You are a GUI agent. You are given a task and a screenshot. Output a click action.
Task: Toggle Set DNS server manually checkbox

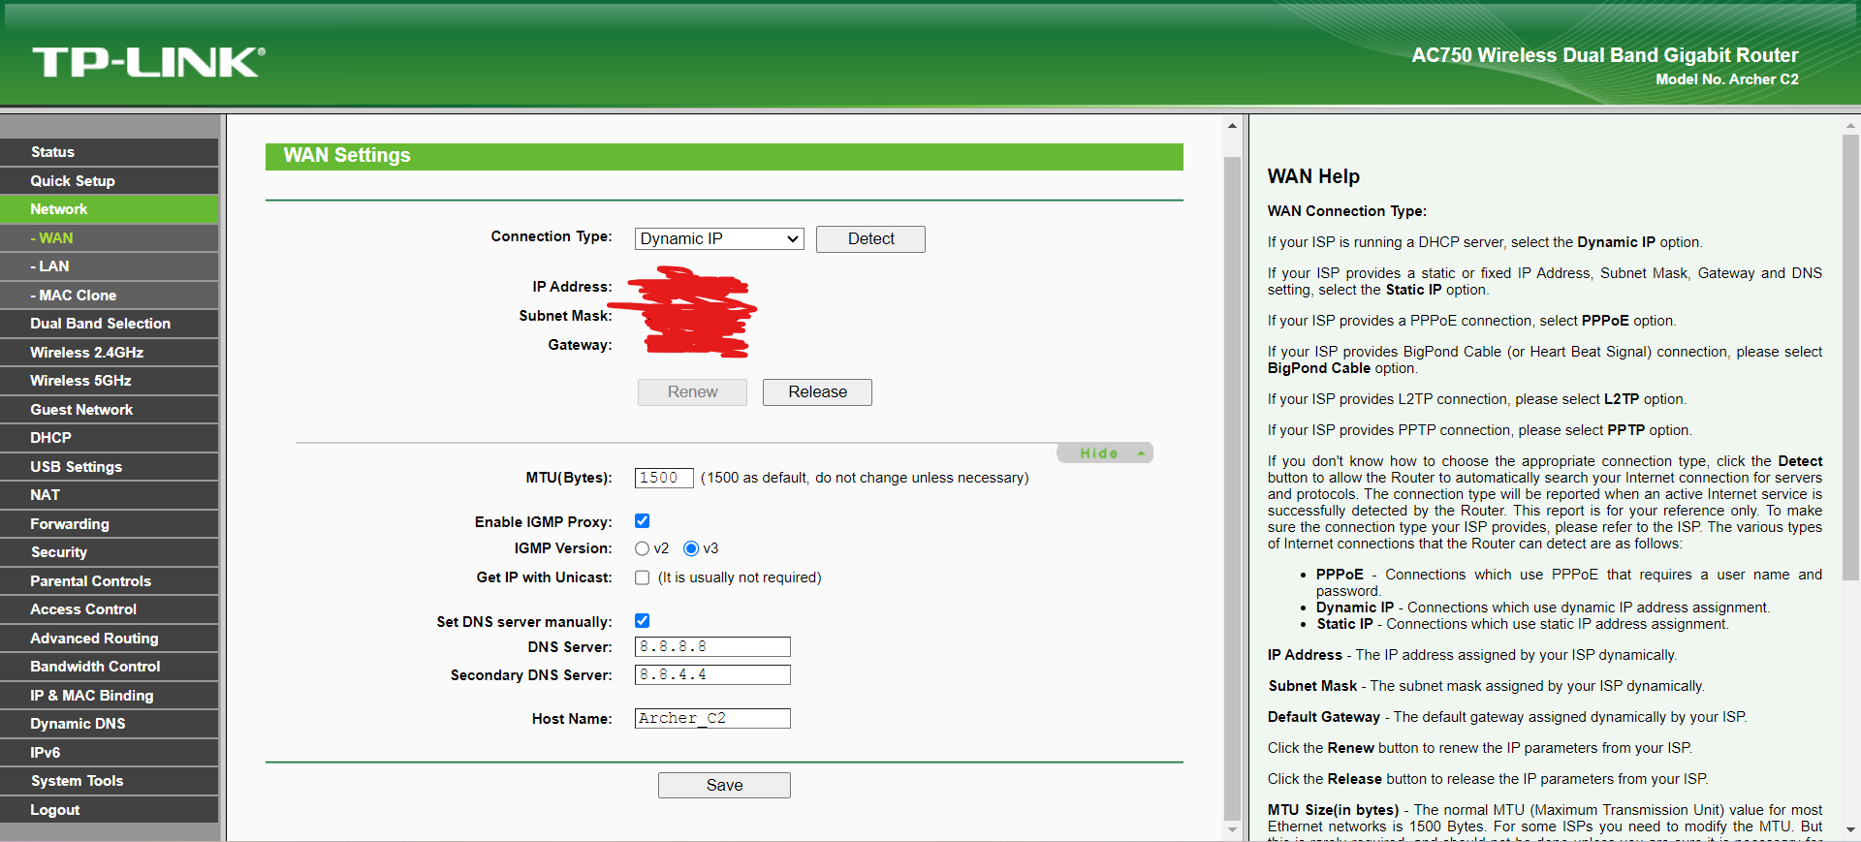(642, 621)
